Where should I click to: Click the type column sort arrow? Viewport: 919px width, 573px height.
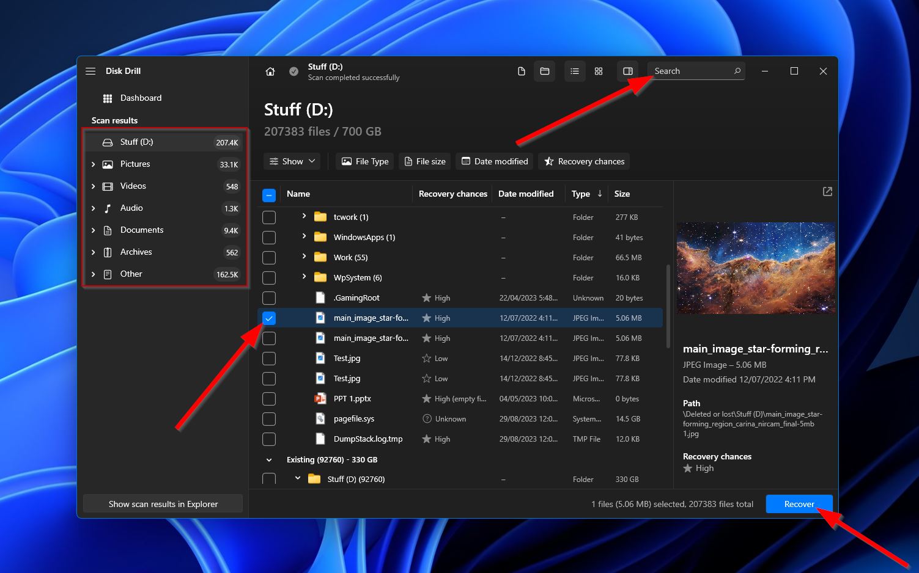600,194
